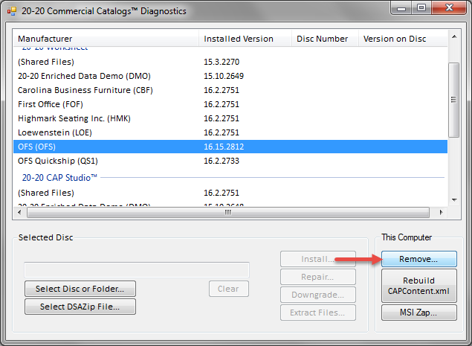Select the First Office (FOF) row
This screenshot has width=472, height=346.
[230, 104]
